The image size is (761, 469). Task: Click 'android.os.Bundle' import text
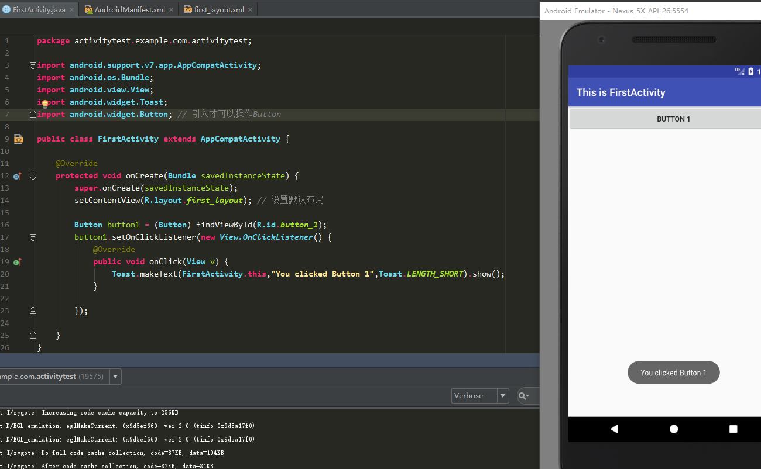(x=109, y=78)
